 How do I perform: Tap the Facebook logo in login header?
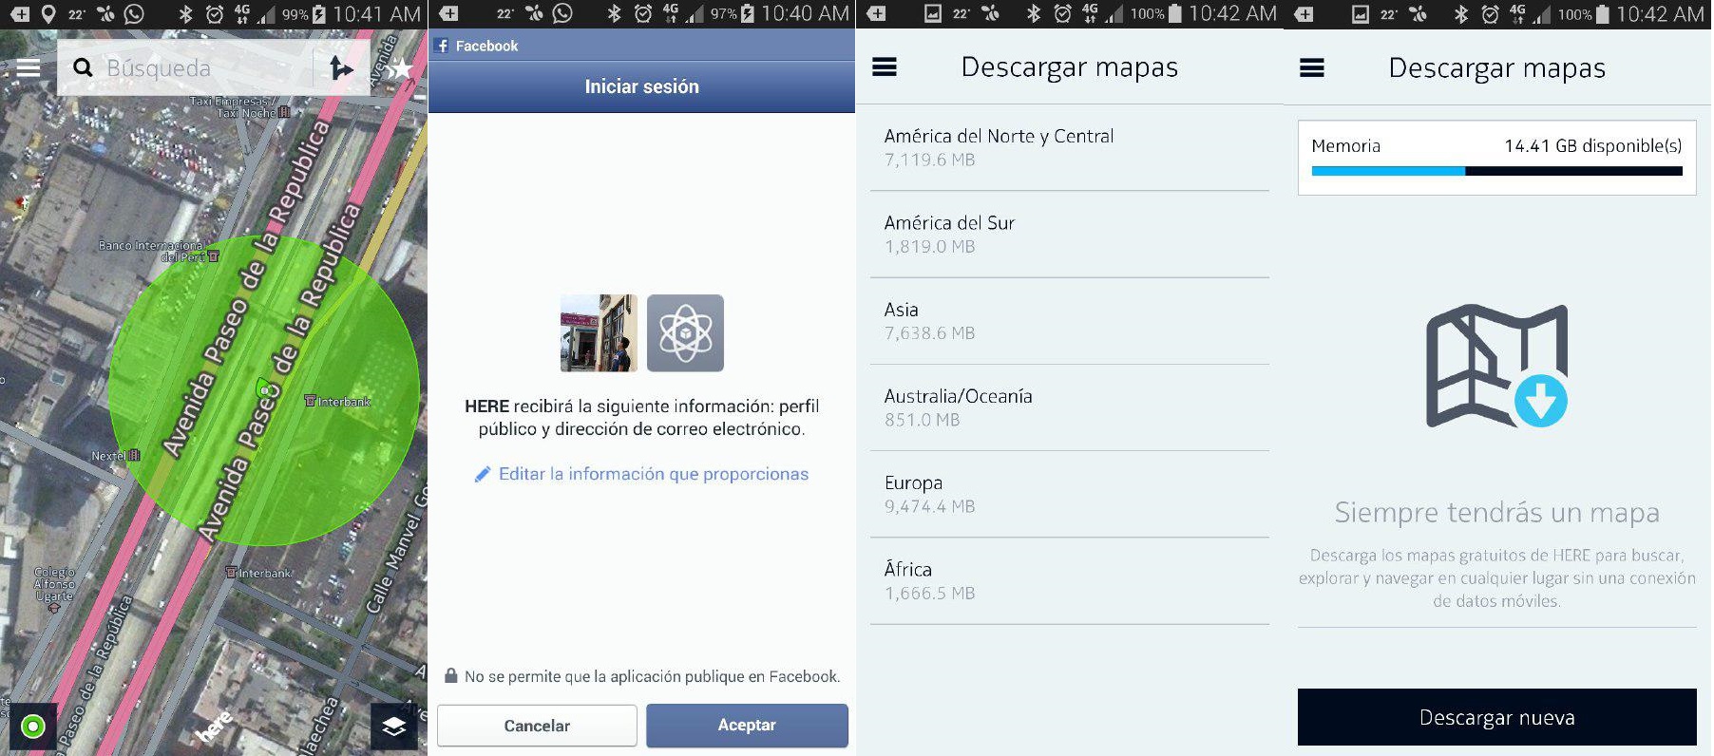pos(441,46)
